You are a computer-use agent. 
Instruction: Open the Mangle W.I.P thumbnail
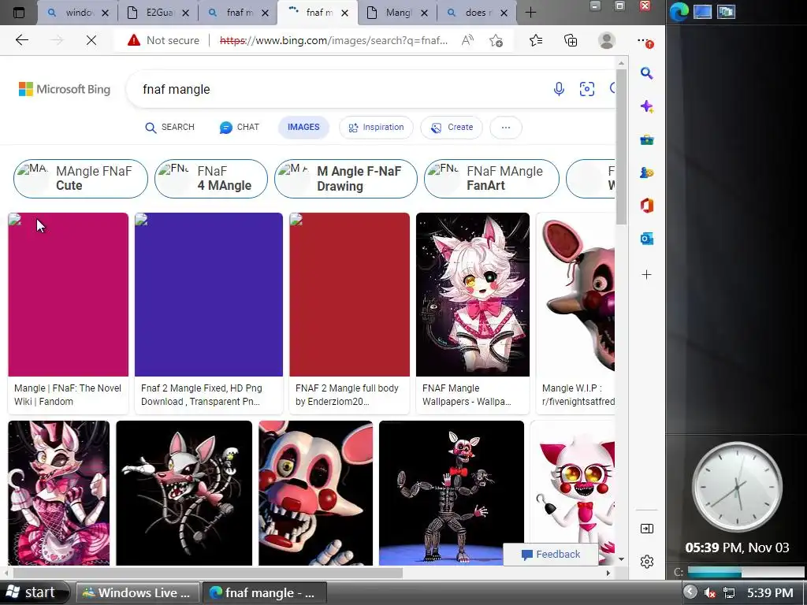pyautogui.click(x=575, y=295)
